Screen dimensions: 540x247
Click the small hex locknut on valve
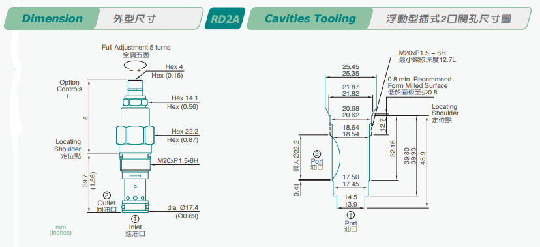tap(136, 102)
